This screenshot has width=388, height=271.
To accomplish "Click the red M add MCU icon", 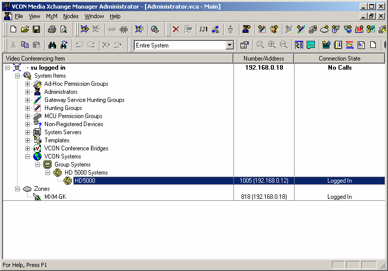I will (x=359, y=29).
